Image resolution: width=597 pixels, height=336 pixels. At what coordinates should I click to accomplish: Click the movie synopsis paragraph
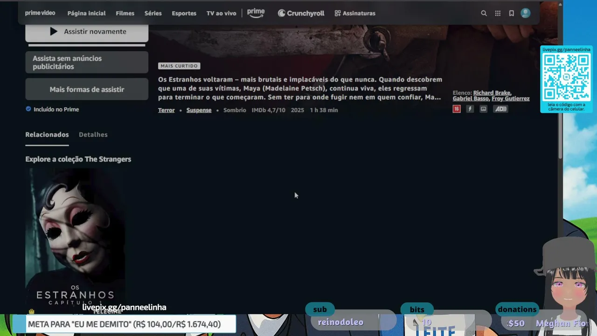pyautogui.click(x=300, y=88)
